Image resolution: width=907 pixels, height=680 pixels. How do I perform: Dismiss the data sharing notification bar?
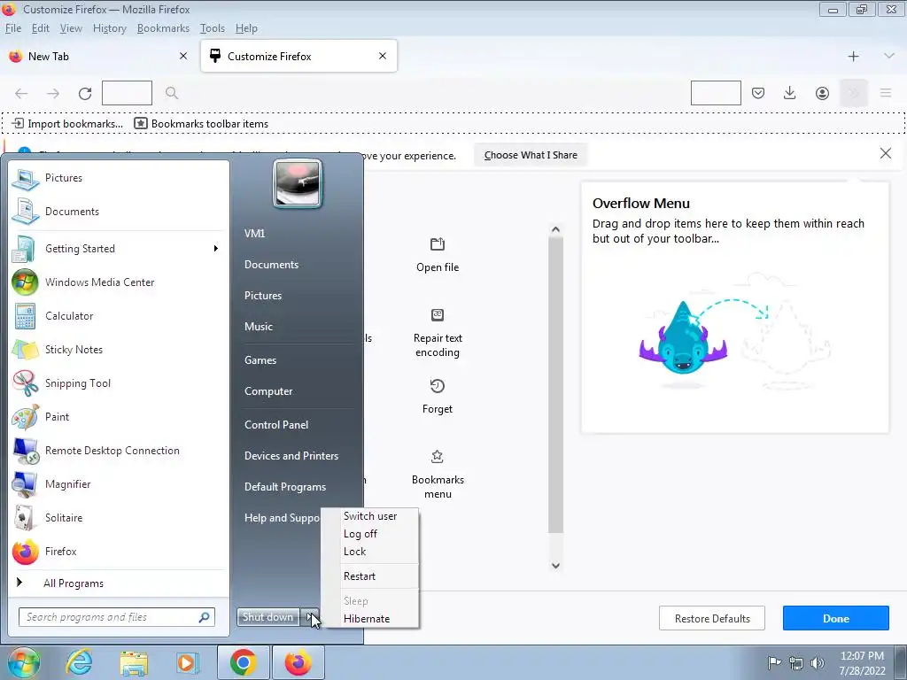click(x=885, y=153)
